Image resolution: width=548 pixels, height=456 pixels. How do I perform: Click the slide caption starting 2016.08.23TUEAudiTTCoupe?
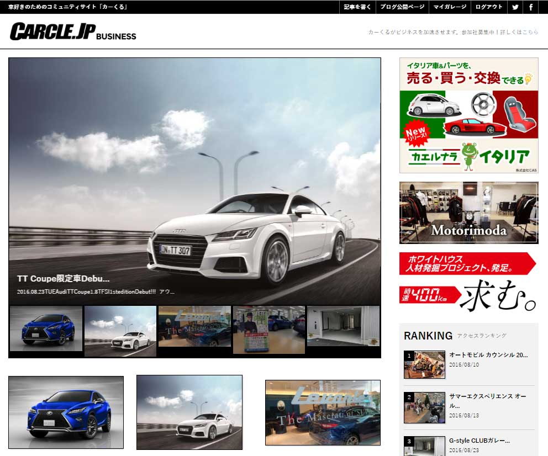pos(96,291)
